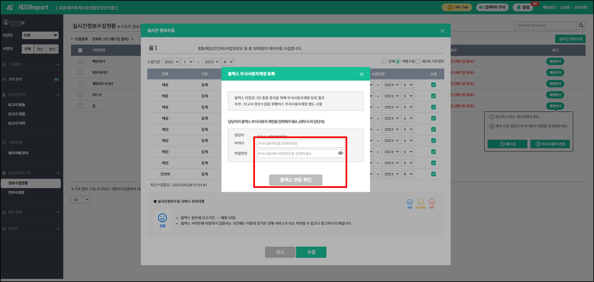Click the search magnifier icon
The height and width of the screenshot is (282, 594).
pos(581,25)
